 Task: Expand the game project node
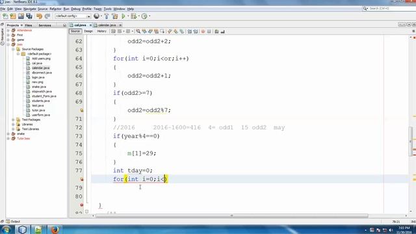pyautogui.click(x=8, y=40)
